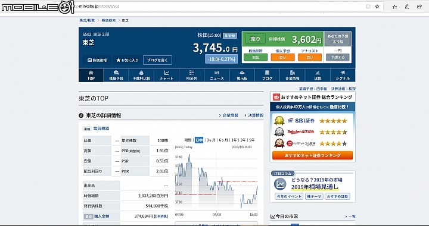
Task: Click the ブログを書く button
Action: point(157,60)
